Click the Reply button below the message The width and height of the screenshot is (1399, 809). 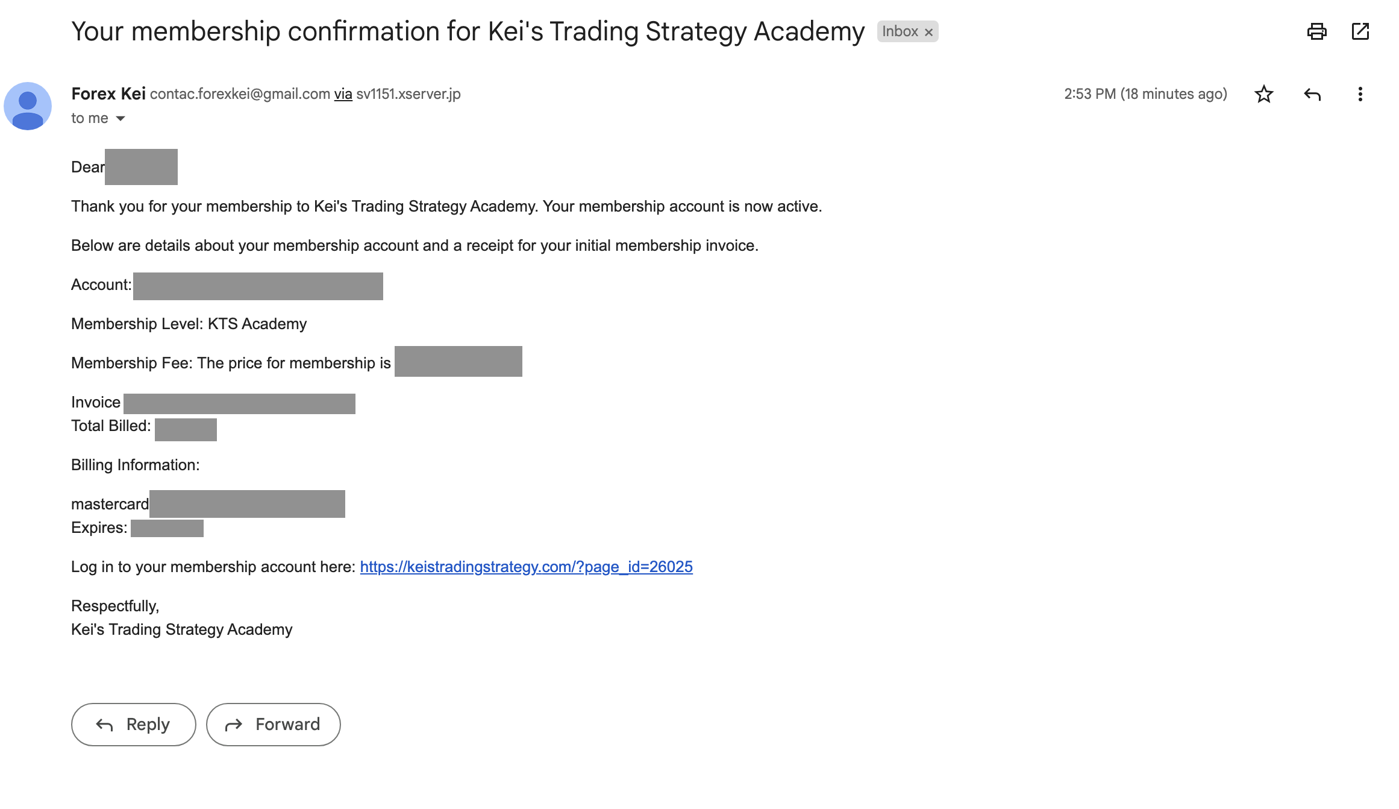[133, 724]
